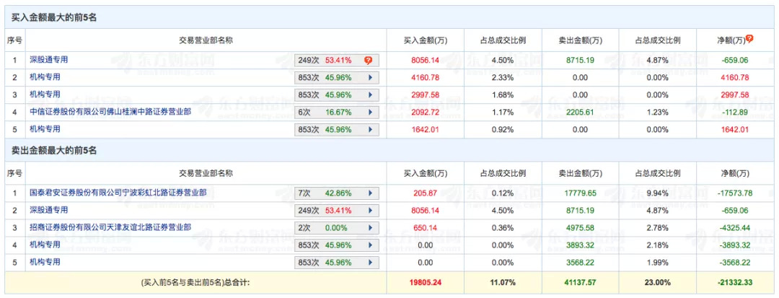This screenshot has width=779, height=298.
Task: Expand arrow in the 7次 42.86% box
Action: 371,193
